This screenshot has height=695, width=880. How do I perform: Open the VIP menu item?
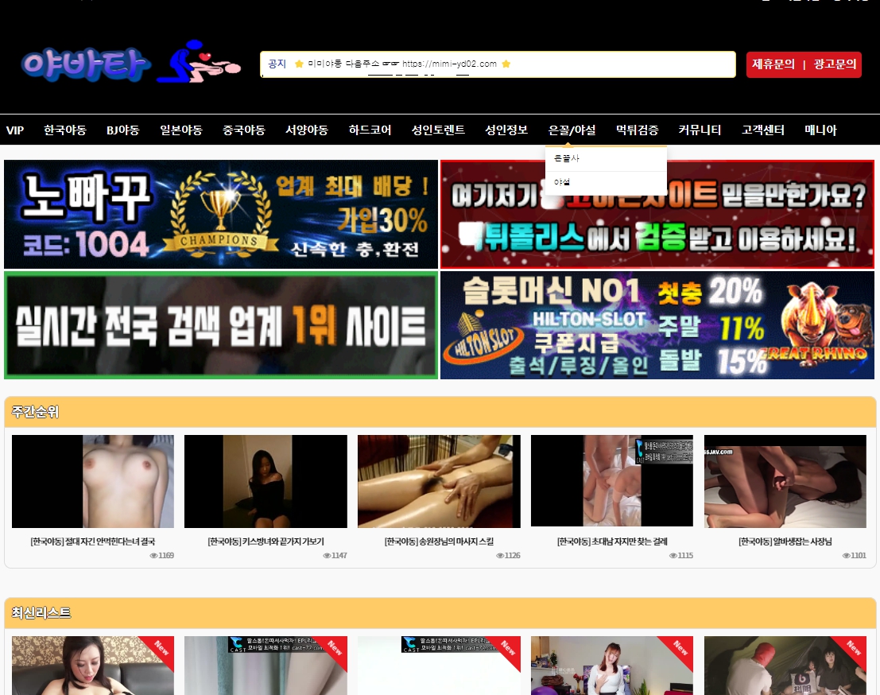(15, 130)
